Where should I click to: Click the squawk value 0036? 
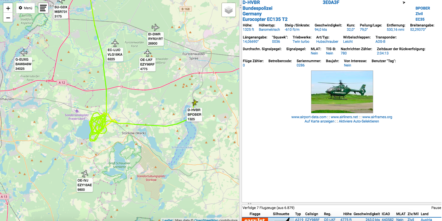pos(276,42)
